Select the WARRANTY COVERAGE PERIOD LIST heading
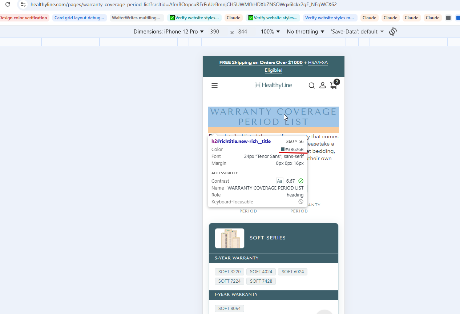The image size is (460, 314). [274, 117]
